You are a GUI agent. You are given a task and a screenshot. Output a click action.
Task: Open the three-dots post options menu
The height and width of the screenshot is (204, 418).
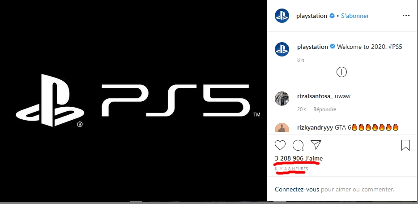[x=406, y=16]
